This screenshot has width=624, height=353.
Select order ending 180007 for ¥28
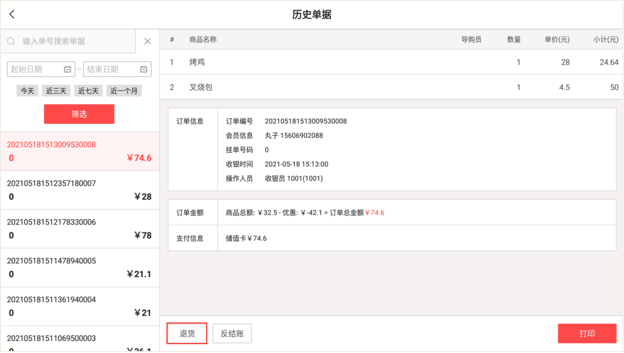[x=79, y=190]
